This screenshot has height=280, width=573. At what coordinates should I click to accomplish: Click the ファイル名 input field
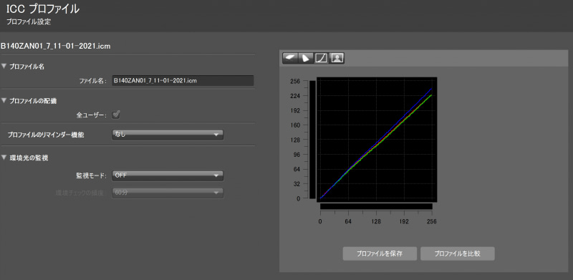(x=183, y=80)
